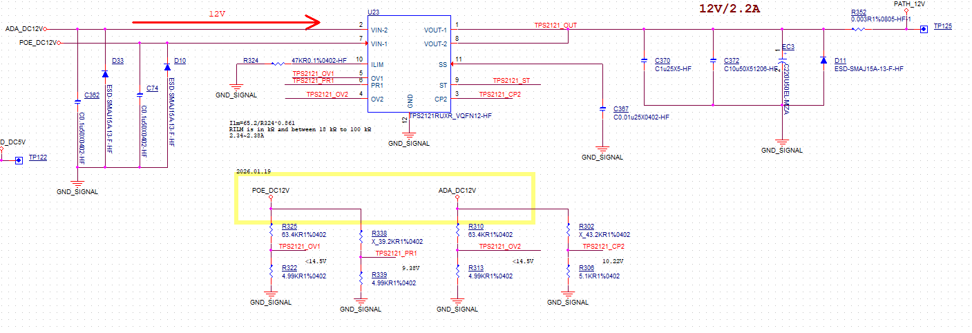Image resolution: width=972 pixels, height=333 pixels.
Task: Click the yellow highlight rectangle border
Action: click(x=385, y=175)
